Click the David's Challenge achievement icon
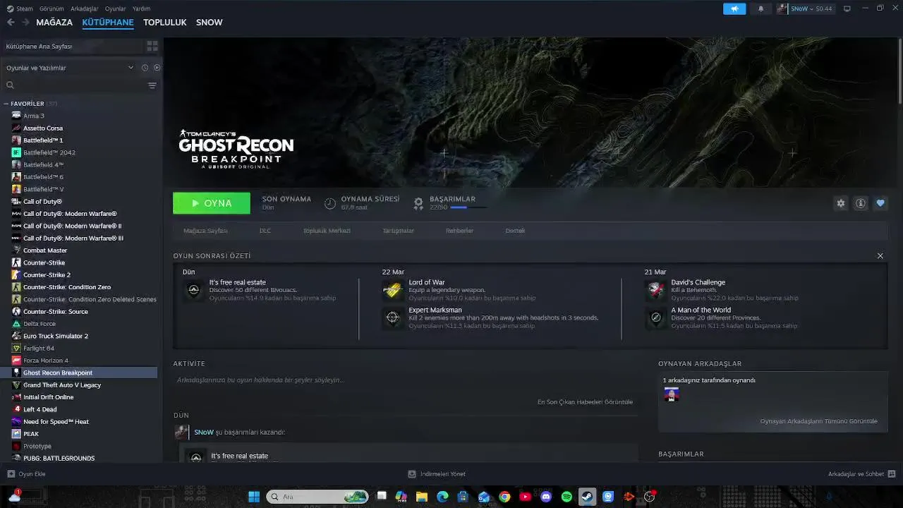Image resolution: width=903 pixels, height=508 pixels. [x=655, y=290]
